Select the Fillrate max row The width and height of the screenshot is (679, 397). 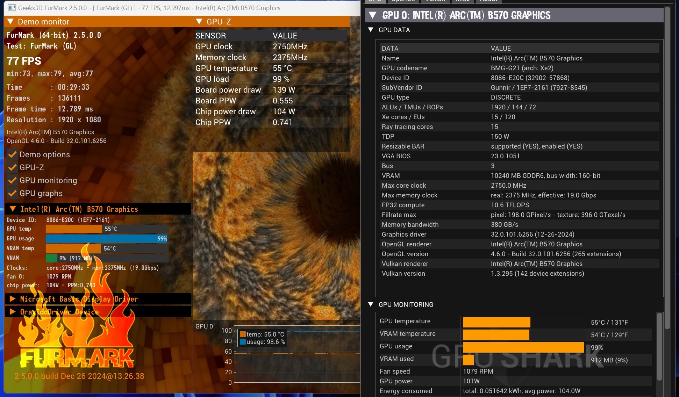pyautogui.click(x=519, y=215)
